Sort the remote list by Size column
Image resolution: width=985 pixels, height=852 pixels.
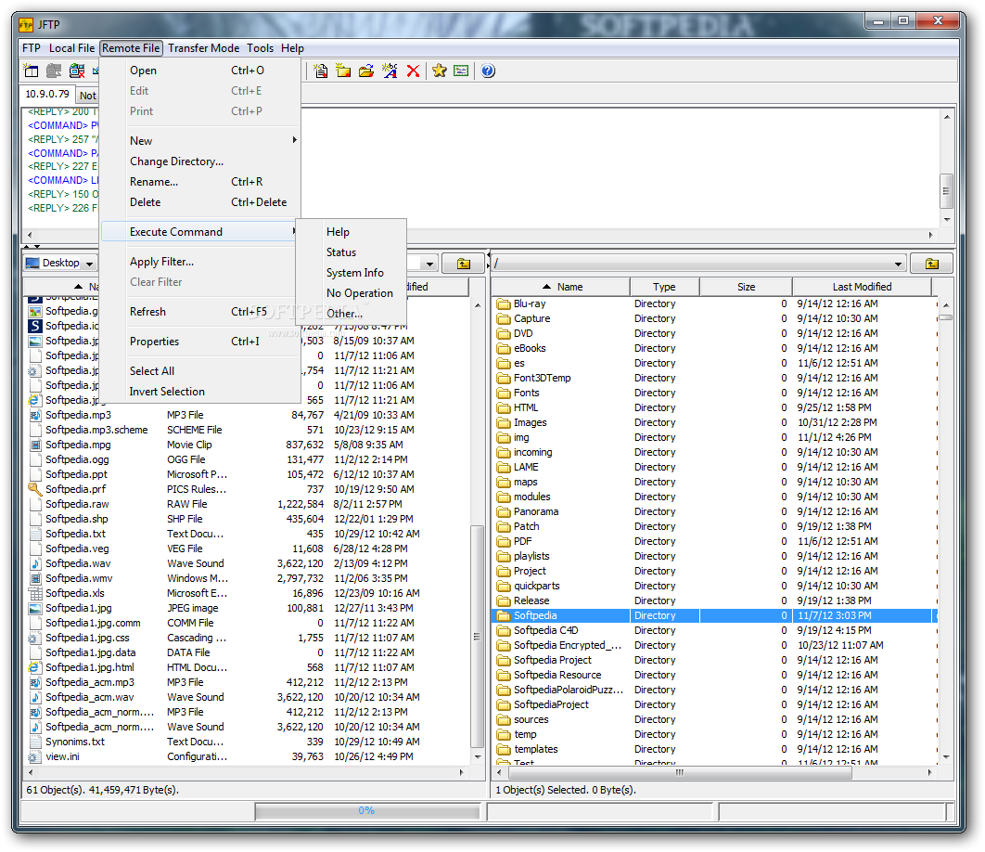pos(746,287)
